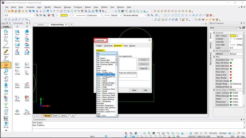Viewport: 246px width, 138px height.
Task: Open the GIS tool group
Action: (x=6, y=99)
